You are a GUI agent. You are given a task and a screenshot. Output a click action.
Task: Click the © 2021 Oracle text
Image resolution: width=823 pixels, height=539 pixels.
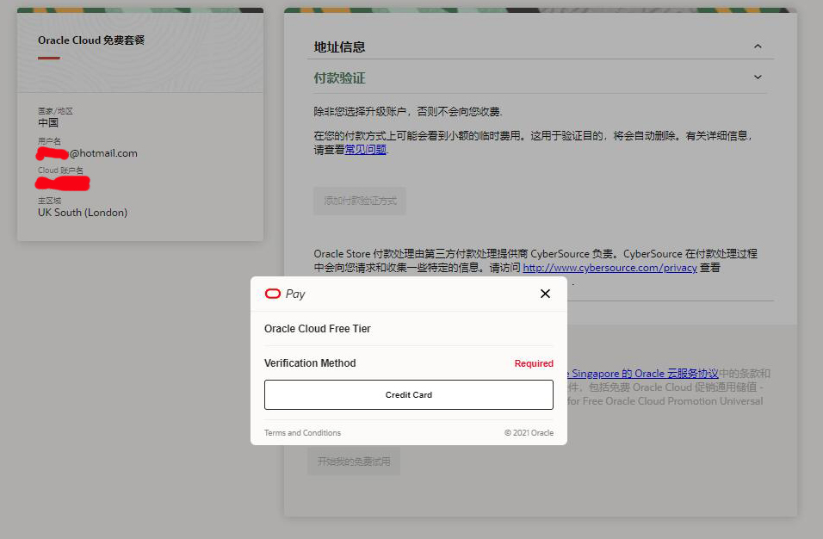[x=529, y=433]
